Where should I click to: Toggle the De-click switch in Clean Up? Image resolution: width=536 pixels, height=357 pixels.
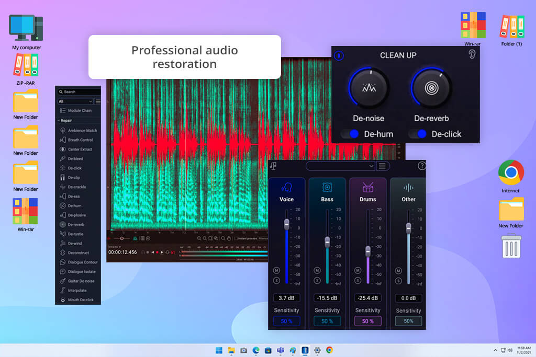click(x=417, y=134)
